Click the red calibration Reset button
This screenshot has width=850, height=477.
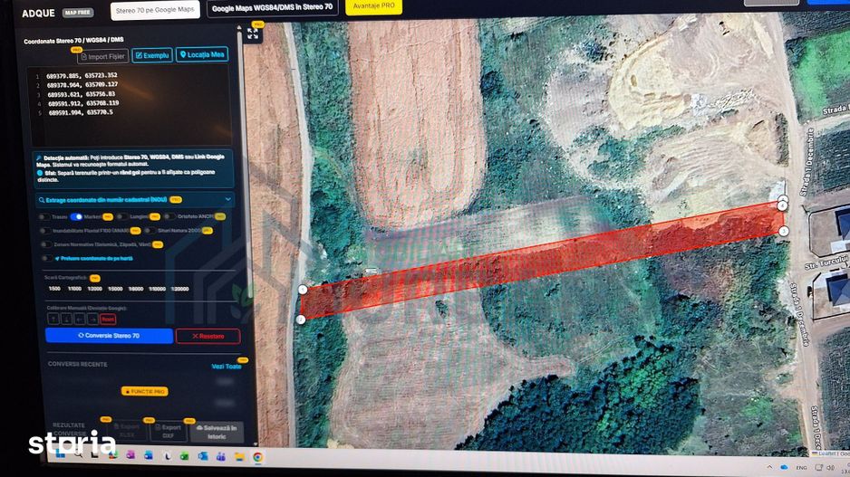click(x=108, y=320)
